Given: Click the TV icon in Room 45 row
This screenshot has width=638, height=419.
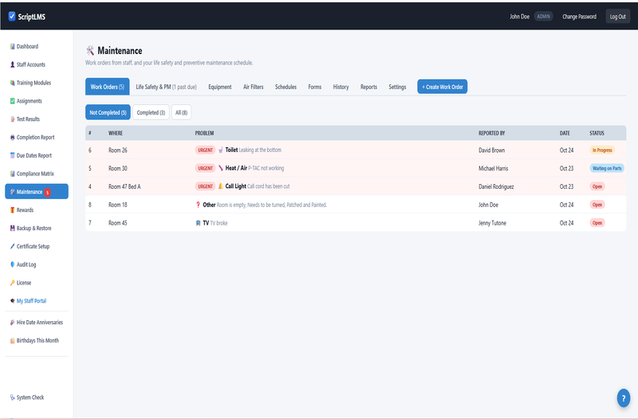Looking at the screenshot, I should (198, 223).
